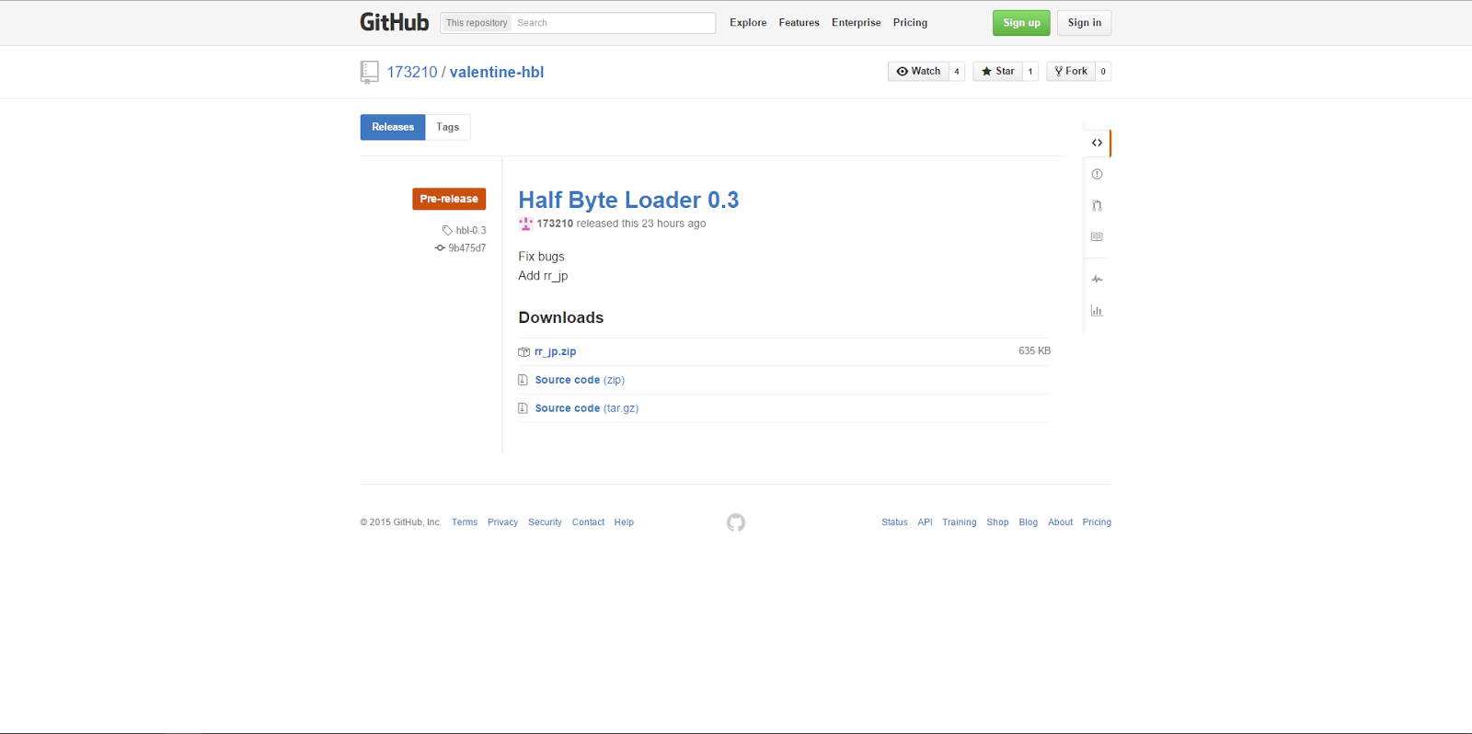Open the Code section icon in sidebar
The height and width of the screenshot is (734, 1472).
tap(1097, 143)
